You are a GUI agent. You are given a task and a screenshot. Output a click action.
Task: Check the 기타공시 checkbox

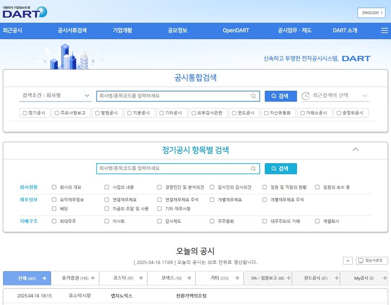tap(162, 113)
